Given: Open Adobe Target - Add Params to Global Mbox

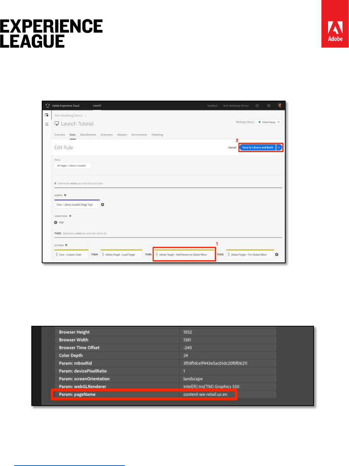Looking at the screenshot, I should (184, 255).
